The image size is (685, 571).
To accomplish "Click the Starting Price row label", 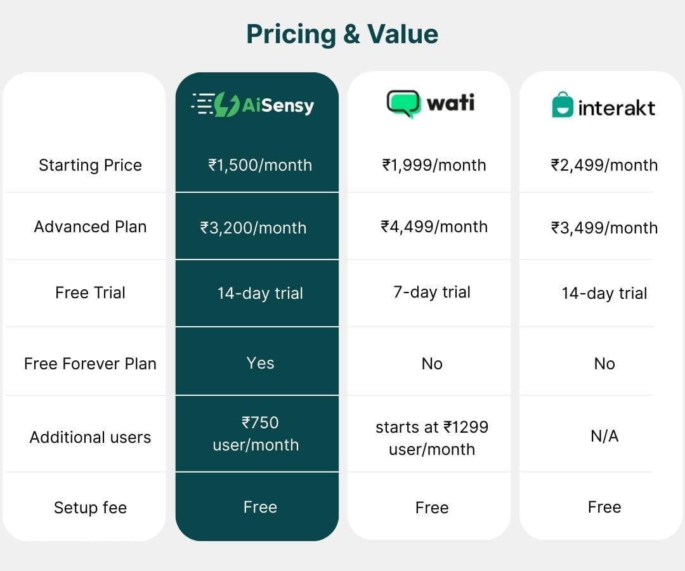I will tap(90, 165).
